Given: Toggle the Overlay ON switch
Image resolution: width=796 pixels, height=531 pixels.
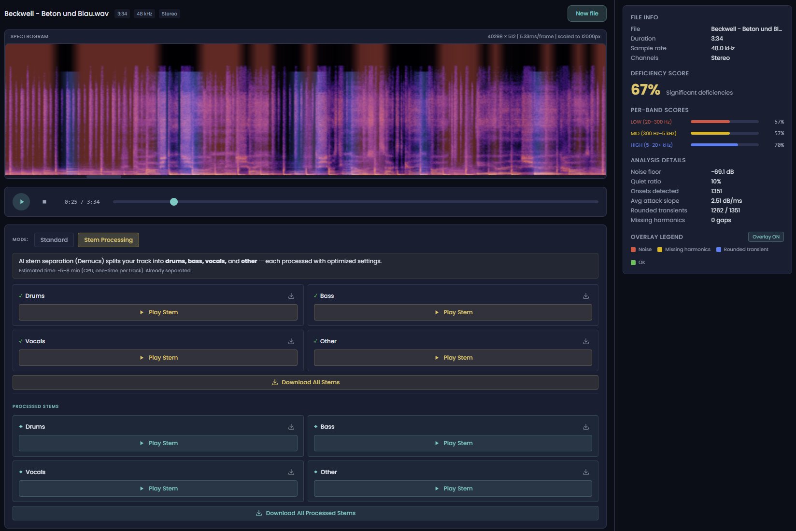Looking at the screenshot, I should pyautogui.click(x=766, y=237).
